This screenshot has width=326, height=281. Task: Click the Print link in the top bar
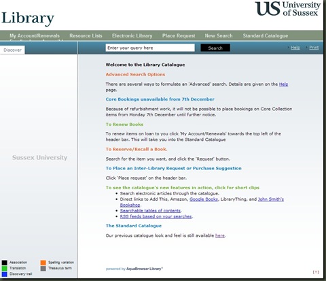[x=314, y=48]
